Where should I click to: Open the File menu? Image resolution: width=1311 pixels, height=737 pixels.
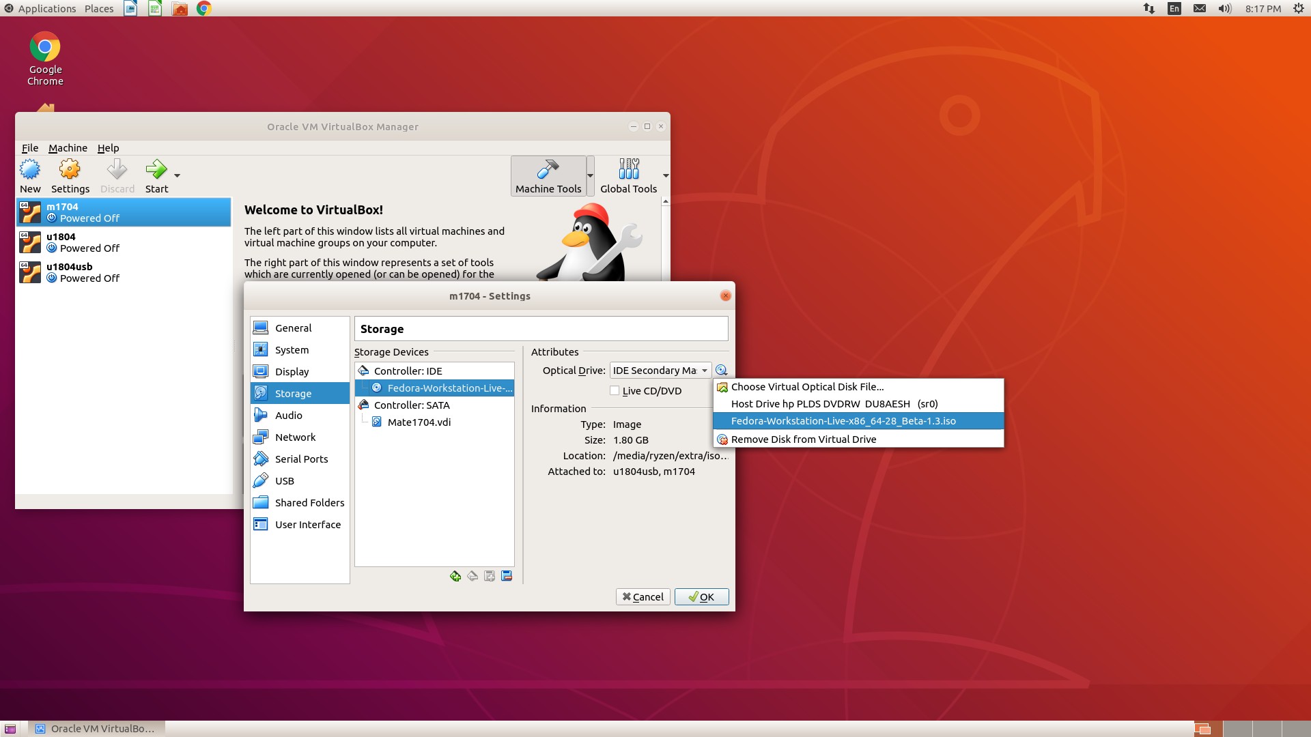pos(30,148)
